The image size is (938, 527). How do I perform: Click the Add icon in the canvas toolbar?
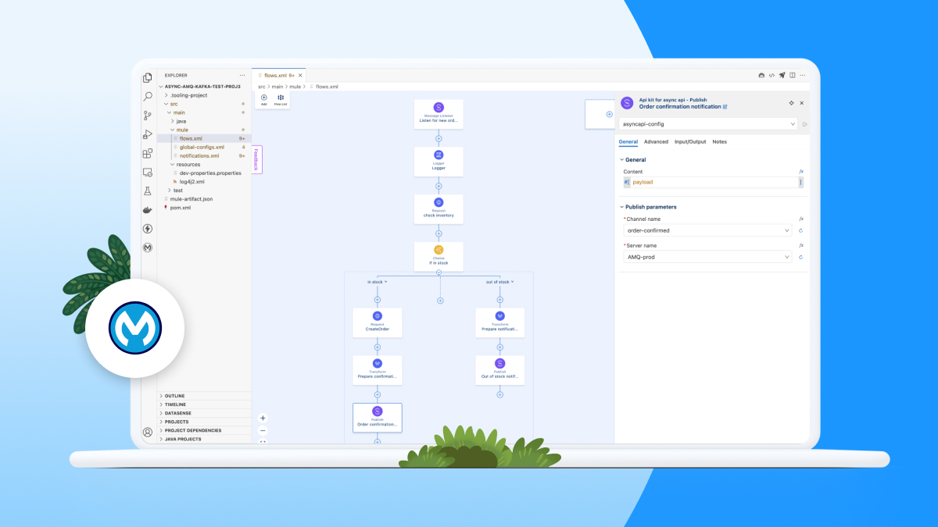[263, 98]
